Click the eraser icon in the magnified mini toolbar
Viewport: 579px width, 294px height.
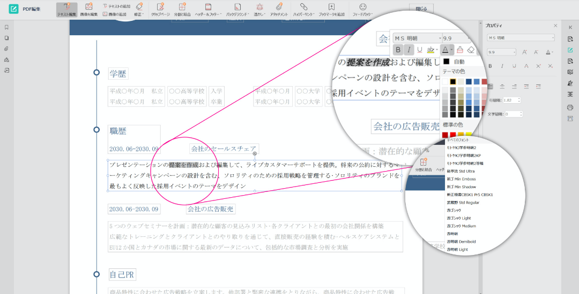pos(471,50)
